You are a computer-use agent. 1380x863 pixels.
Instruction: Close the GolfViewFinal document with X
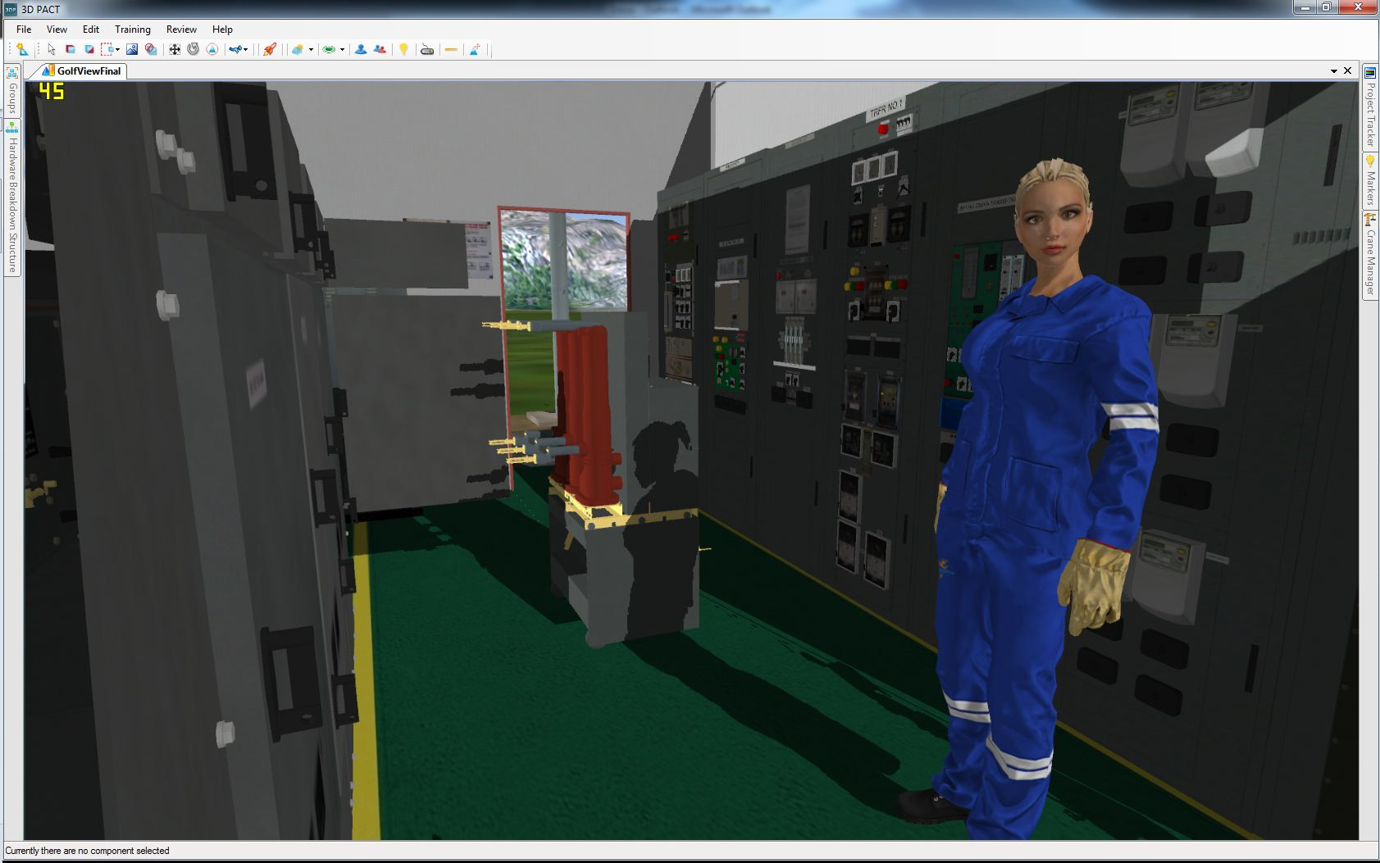point(1347,70)
